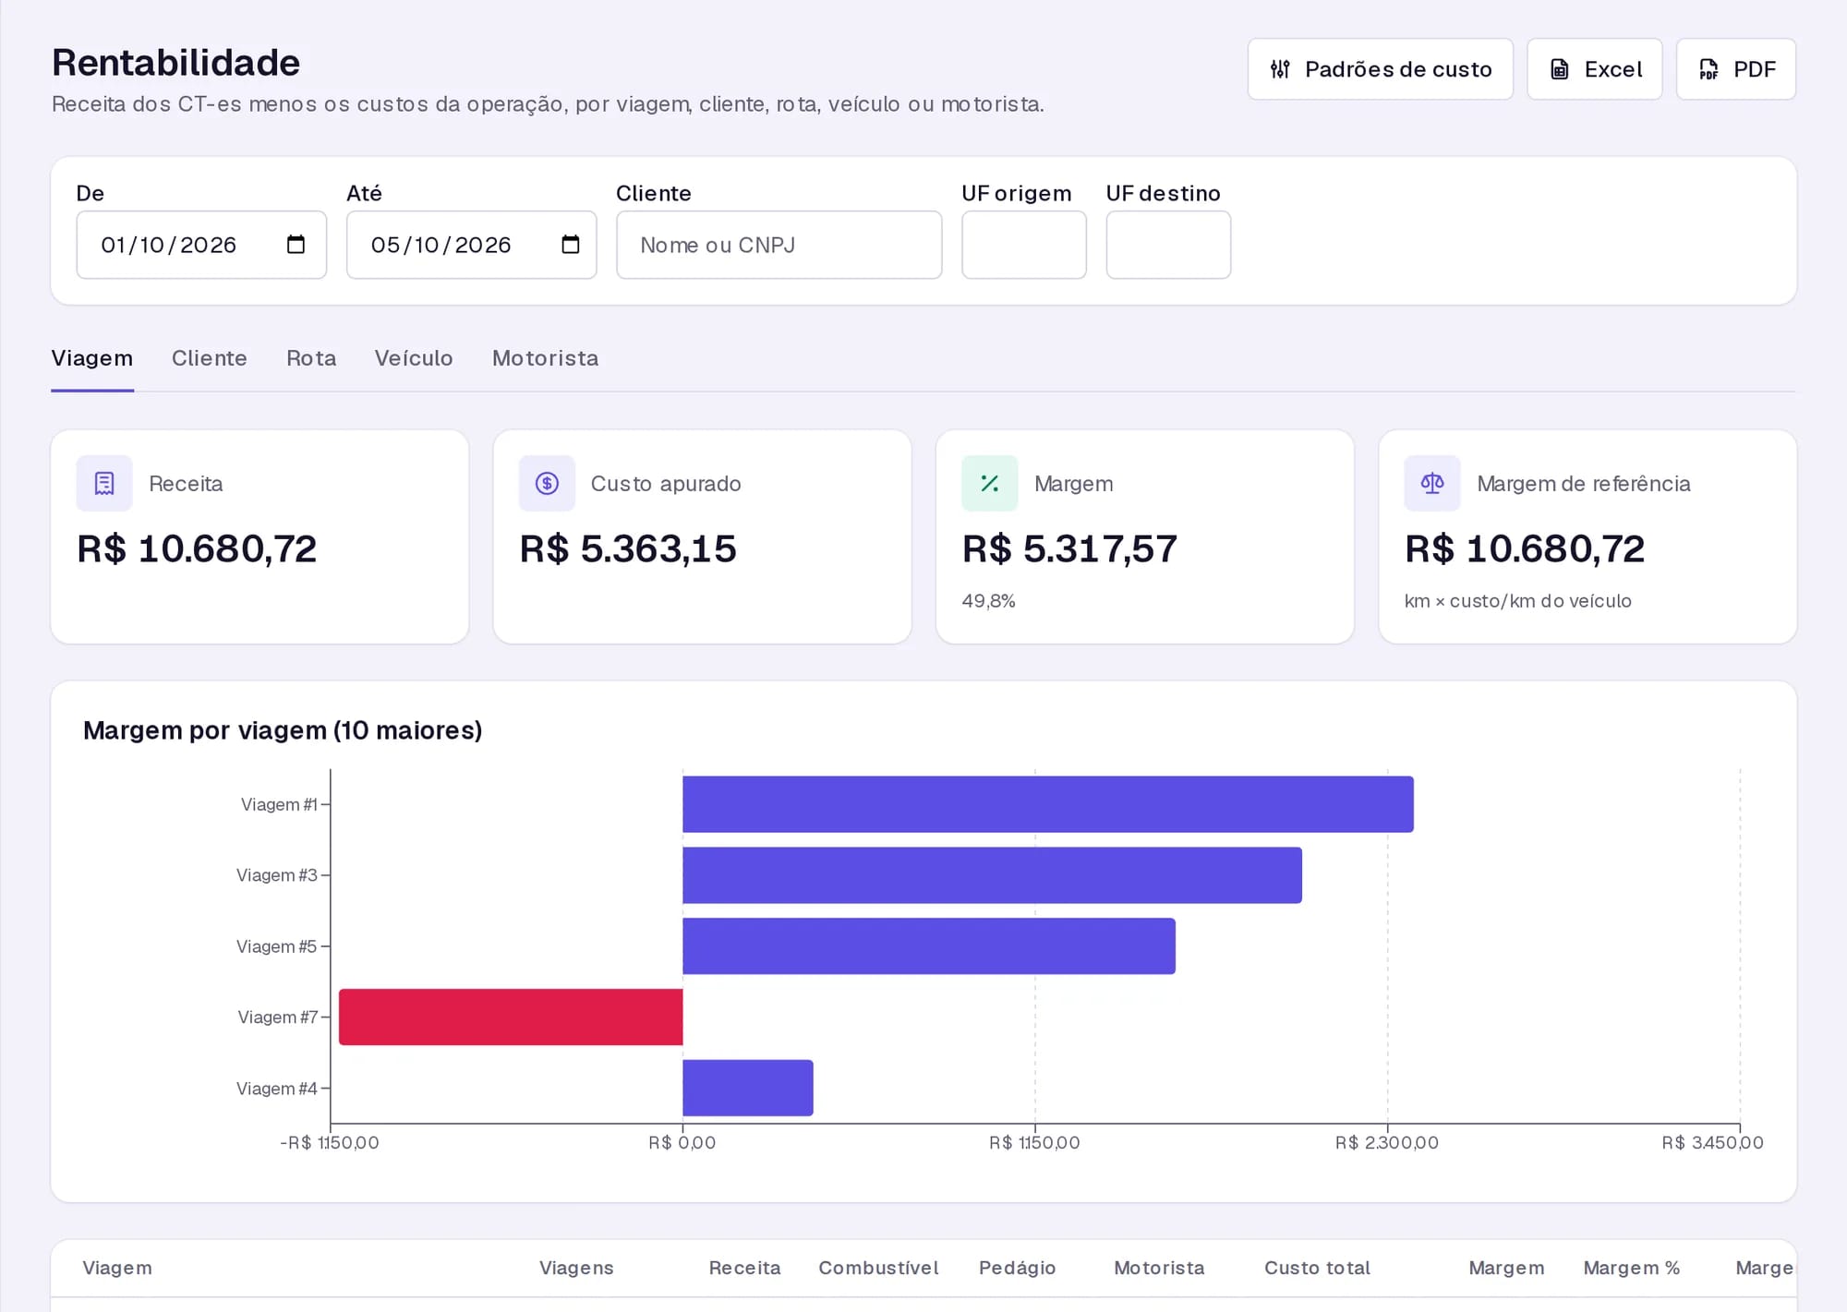Click the Pedágio column header
The image size is (1847, 1312).
click(1018, 1268)
